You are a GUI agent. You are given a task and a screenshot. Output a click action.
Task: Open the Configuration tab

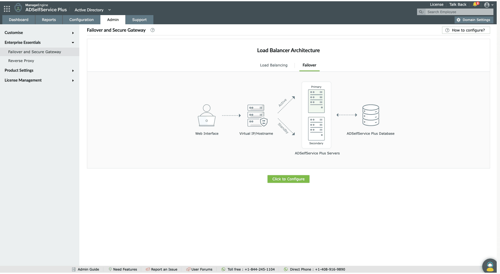(82, 20)
